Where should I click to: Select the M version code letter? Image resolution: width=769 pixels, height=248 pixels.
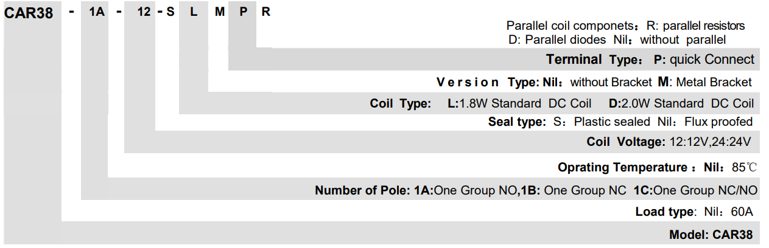pyautogui.click(x=219, y=13)
